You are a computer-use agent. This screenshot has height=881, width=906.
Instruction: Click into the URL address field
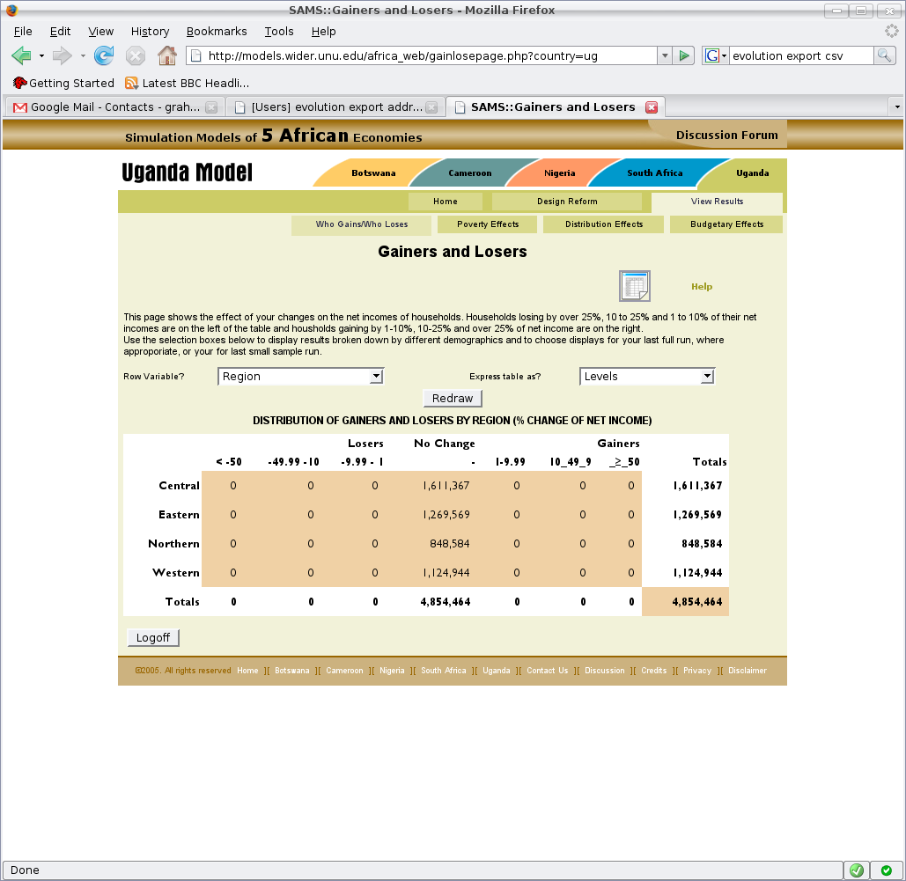click(423, 55)
